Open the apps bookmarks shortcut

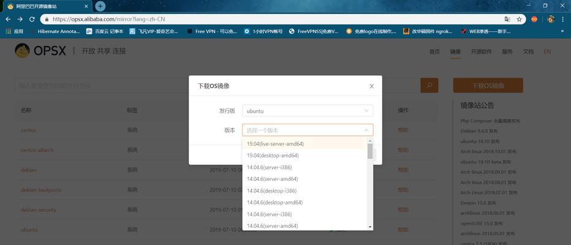coord(15,31)
